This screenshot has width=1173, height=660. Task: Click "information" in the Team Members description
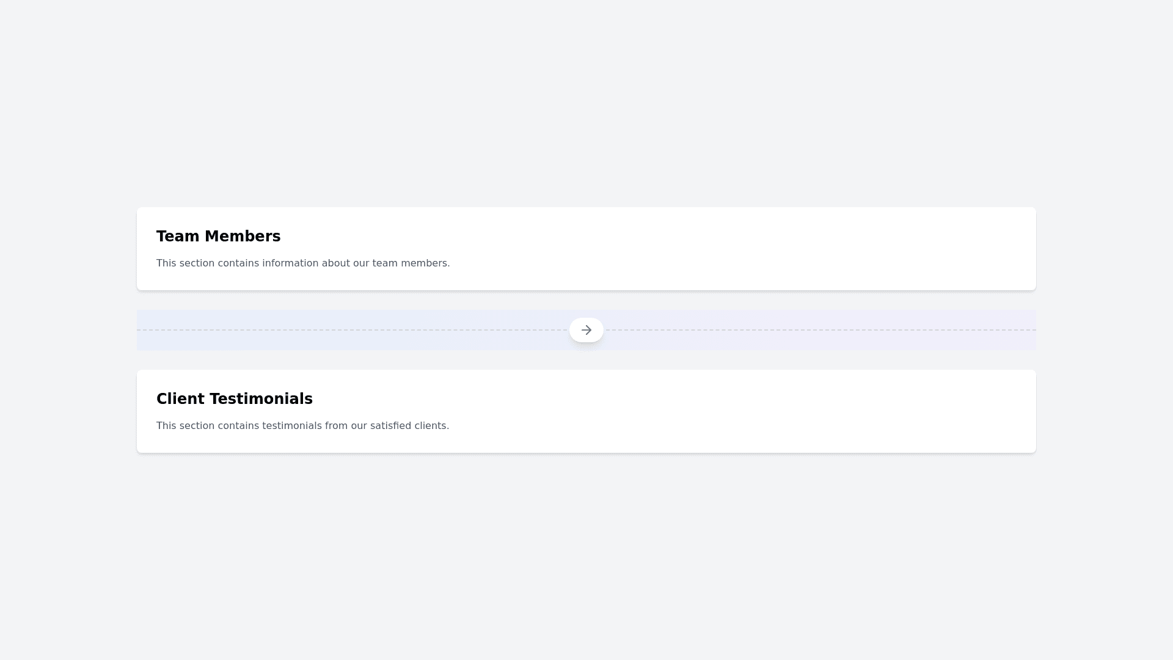[290, 263]
